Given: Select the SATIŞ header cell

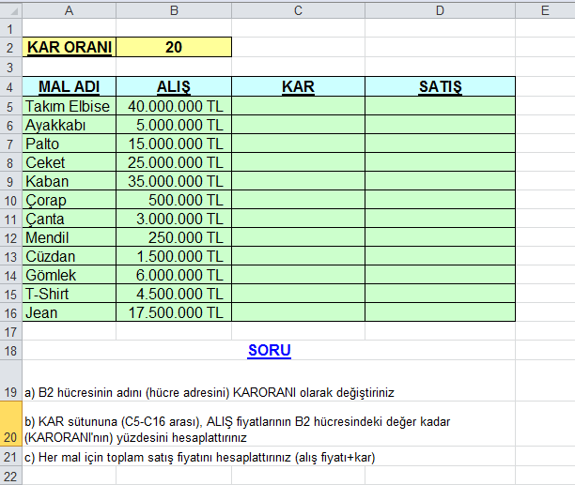Looking at the screenshot, I should [x=441, y=86].
